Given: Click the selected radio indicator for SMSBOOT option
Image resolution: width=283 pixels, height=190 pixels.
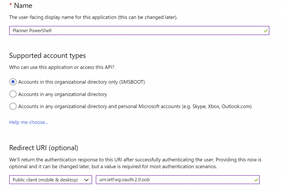Looking at the screenshot, I should click(13, 82).
